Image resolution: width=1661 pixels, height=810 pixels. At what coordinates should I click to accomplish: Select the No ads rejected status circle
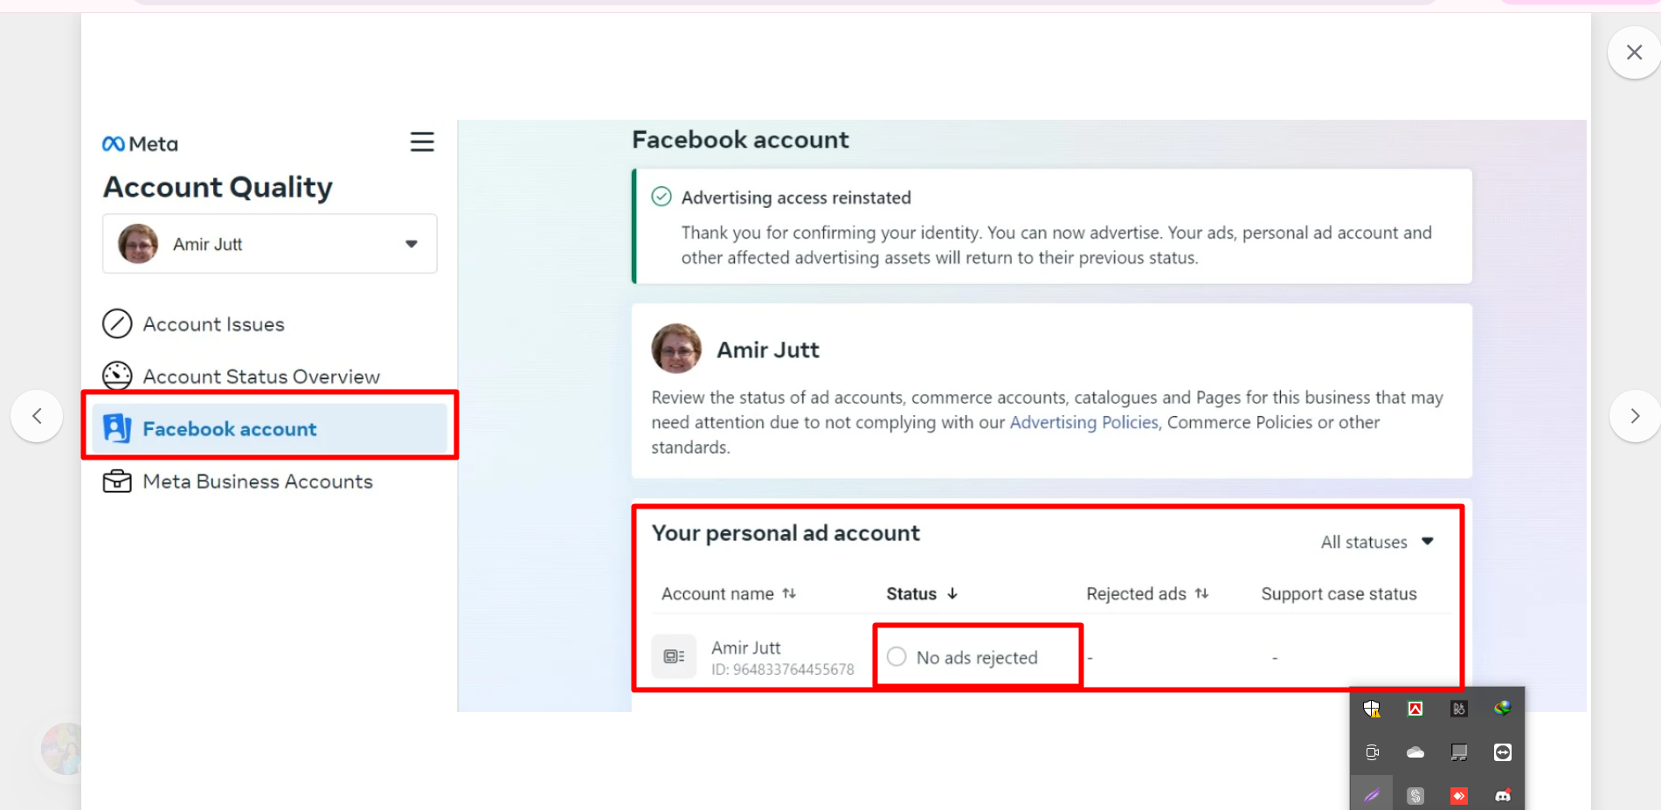click(x=896, y=656)
